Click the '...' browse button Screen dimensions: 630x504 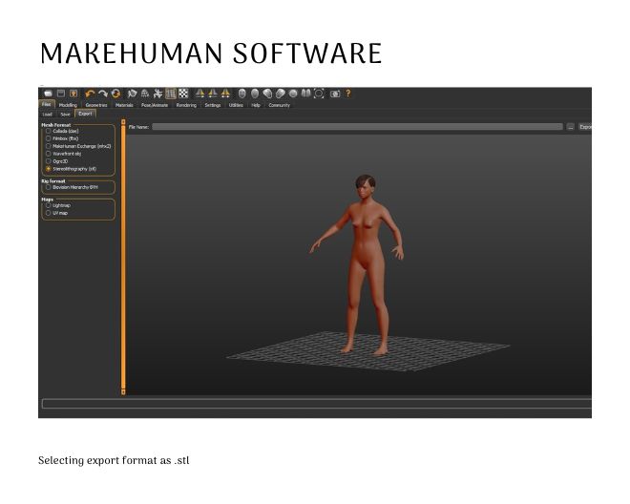[x=571, y=127]
